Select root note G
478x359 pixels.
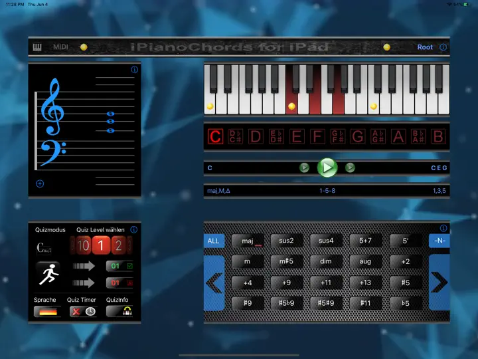point(358,136)
